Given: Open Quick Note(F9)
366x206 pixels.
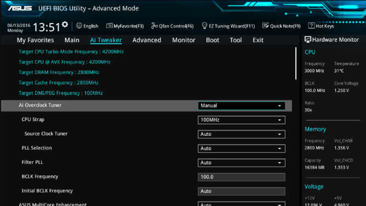Looking at the screenshot, I should [285, 26].
